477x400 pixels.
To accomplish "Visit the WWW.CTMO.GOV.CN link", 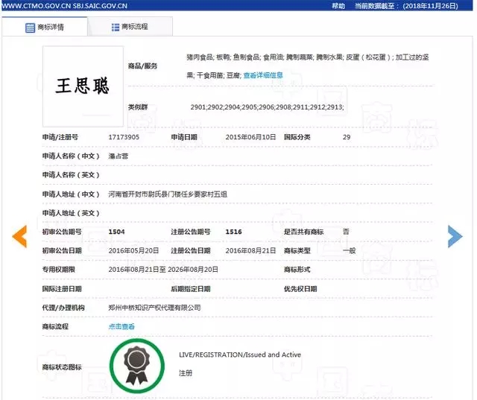I will point(35,5).
